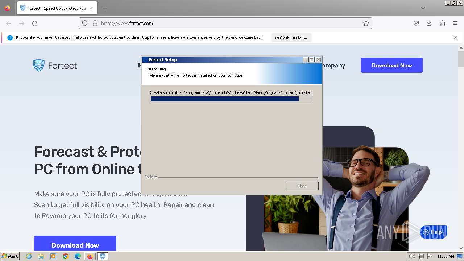
Task: Switch to Firefox in the taskbar
Action: (x=90, y=256)
